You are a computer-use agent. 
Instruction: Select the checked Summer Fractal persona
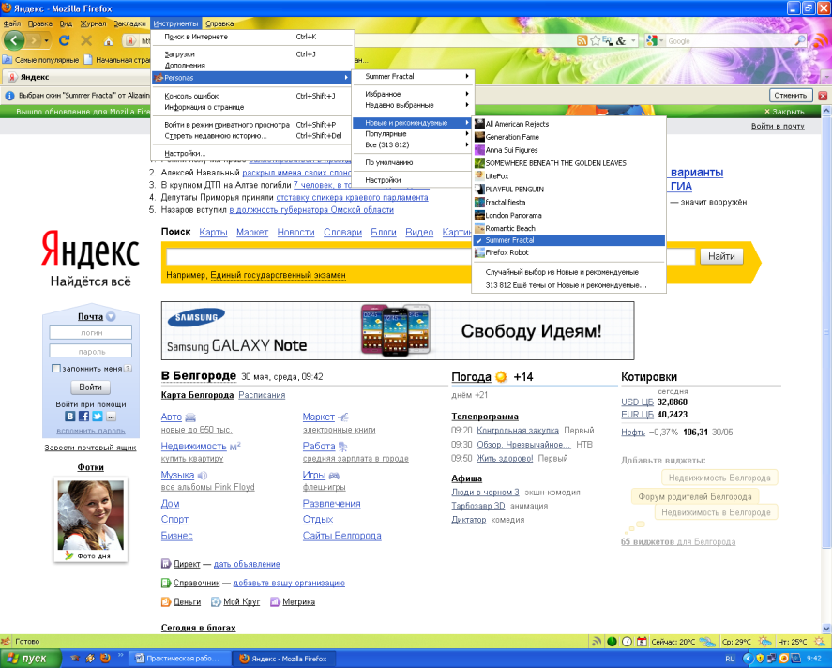pyautogui.click(x=568, y=240)
